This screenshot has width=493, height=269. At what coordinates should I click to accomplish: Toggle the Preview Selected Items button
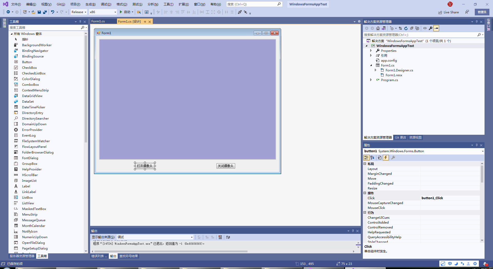436,28
